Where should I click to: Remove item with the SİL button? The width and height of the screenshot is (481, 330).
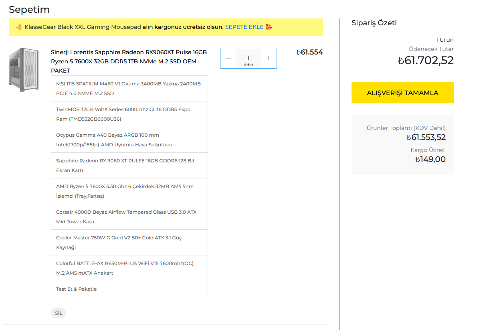click(59, 313)
